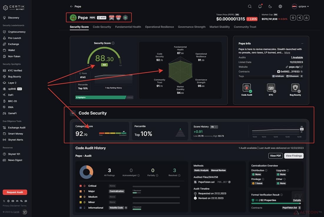Open the X social icon in sidebar footer
The image size is (324, 217).
pyautogui.click(x=4, y=201)
